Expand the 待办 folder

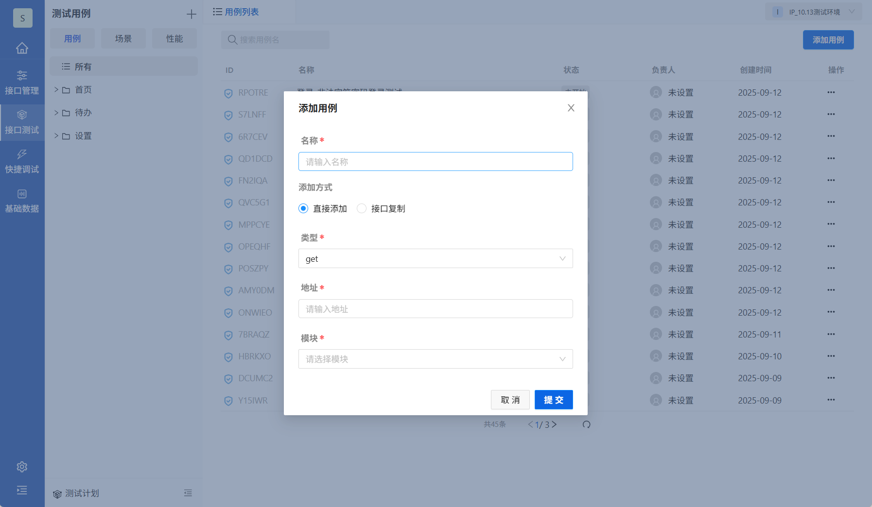(56, 113)
